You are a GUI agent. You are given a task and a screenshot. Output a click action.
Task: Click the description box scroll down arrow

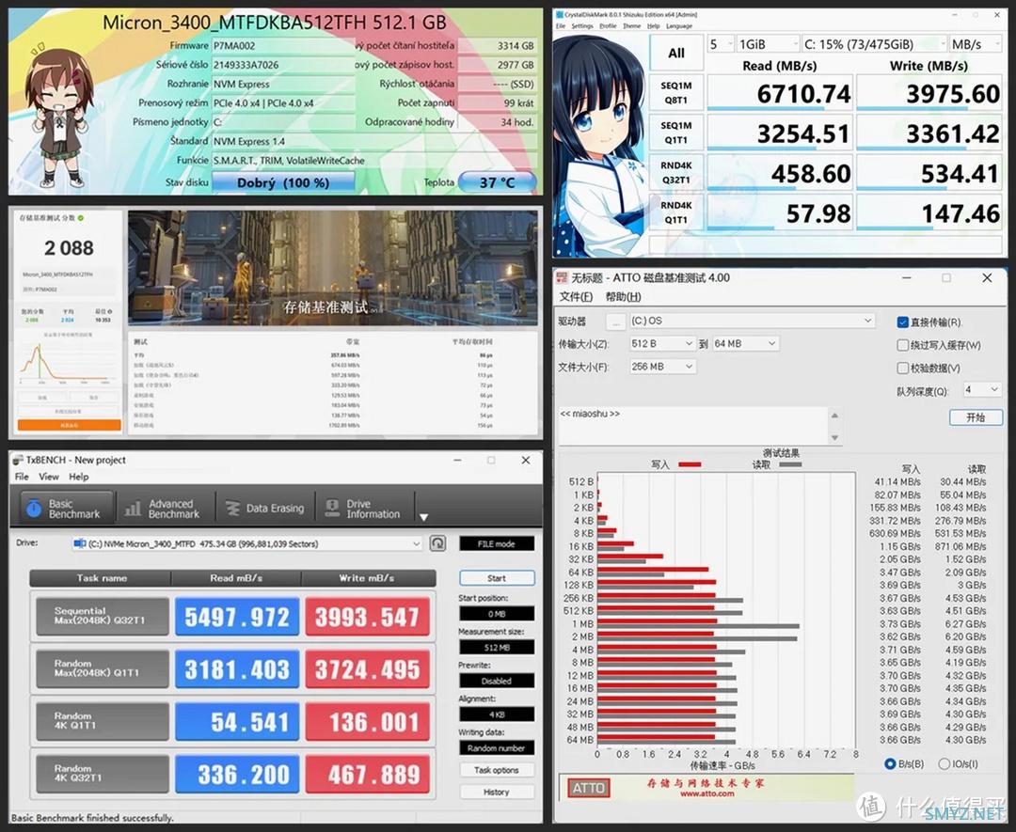(x=834, y=438)
